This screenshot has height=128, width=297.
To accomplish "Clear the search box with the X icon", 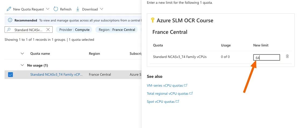I will [x=48, y=30].
